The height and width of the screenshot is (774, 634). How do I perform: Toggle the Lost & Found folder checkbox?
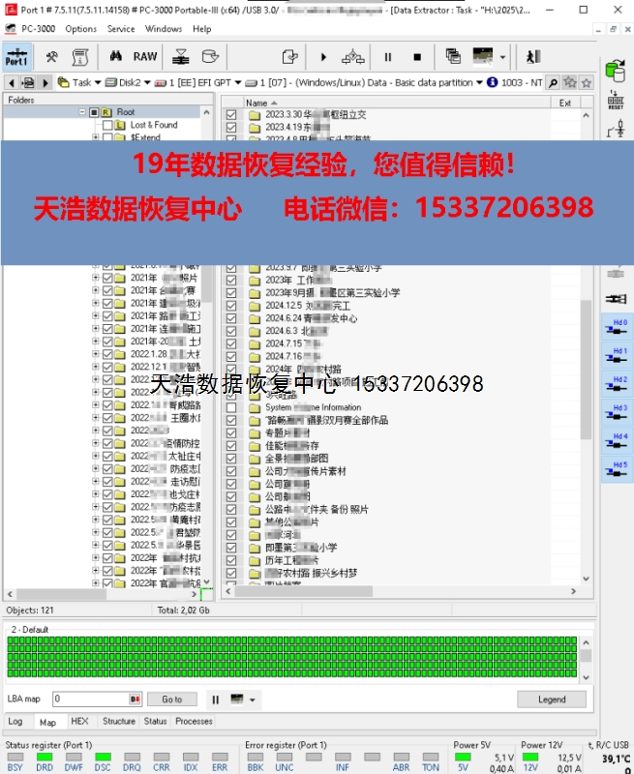pyautogui.click(x=108, y=126)
